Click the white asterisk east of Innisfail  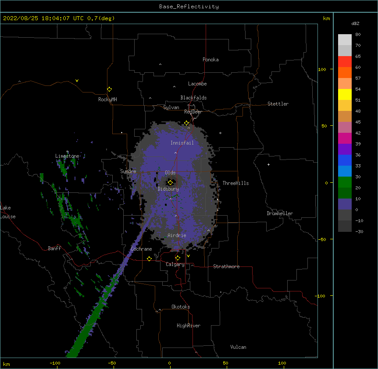(x=220, y=133)
